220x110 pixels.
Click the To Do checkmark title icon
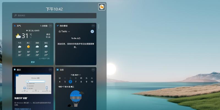pyautogui.click(x=57, y=26)
